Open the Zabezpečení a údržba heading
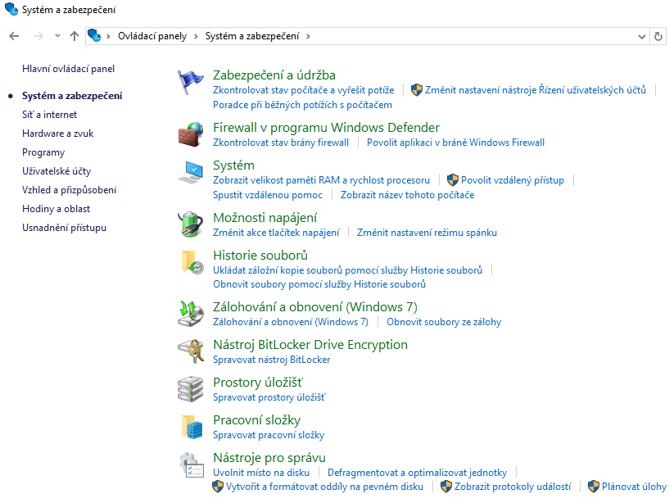The width and height of the screenshot is (669, 503). coord(274,75)
